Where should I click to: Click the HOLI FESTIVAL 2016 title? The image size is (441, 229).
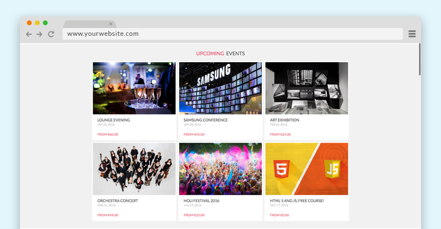coord(201,200)
